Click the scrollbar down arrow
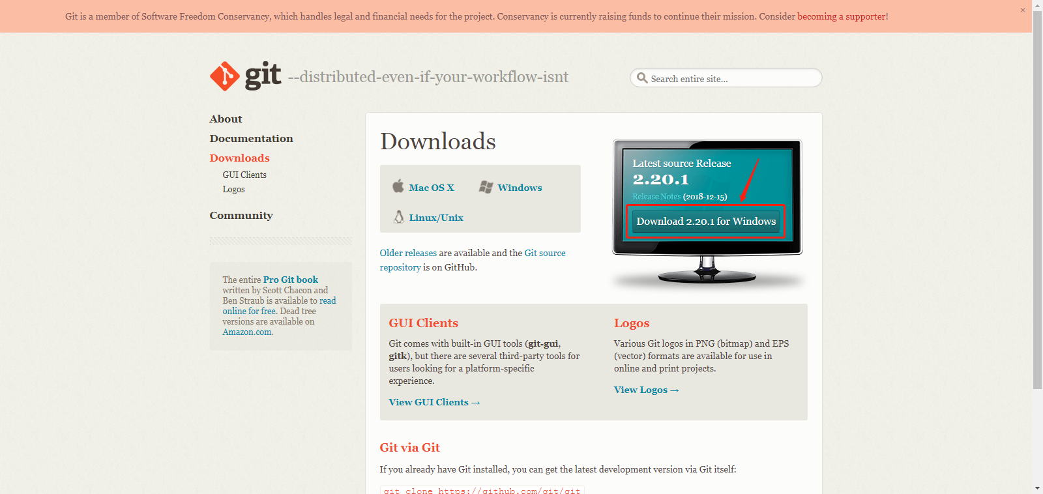 tap(1037, 488)
